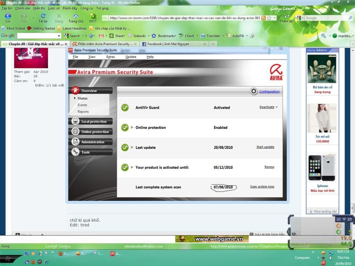355x266 pixels.
Task: Click the Renew link
Action: (x=269, y=167)
